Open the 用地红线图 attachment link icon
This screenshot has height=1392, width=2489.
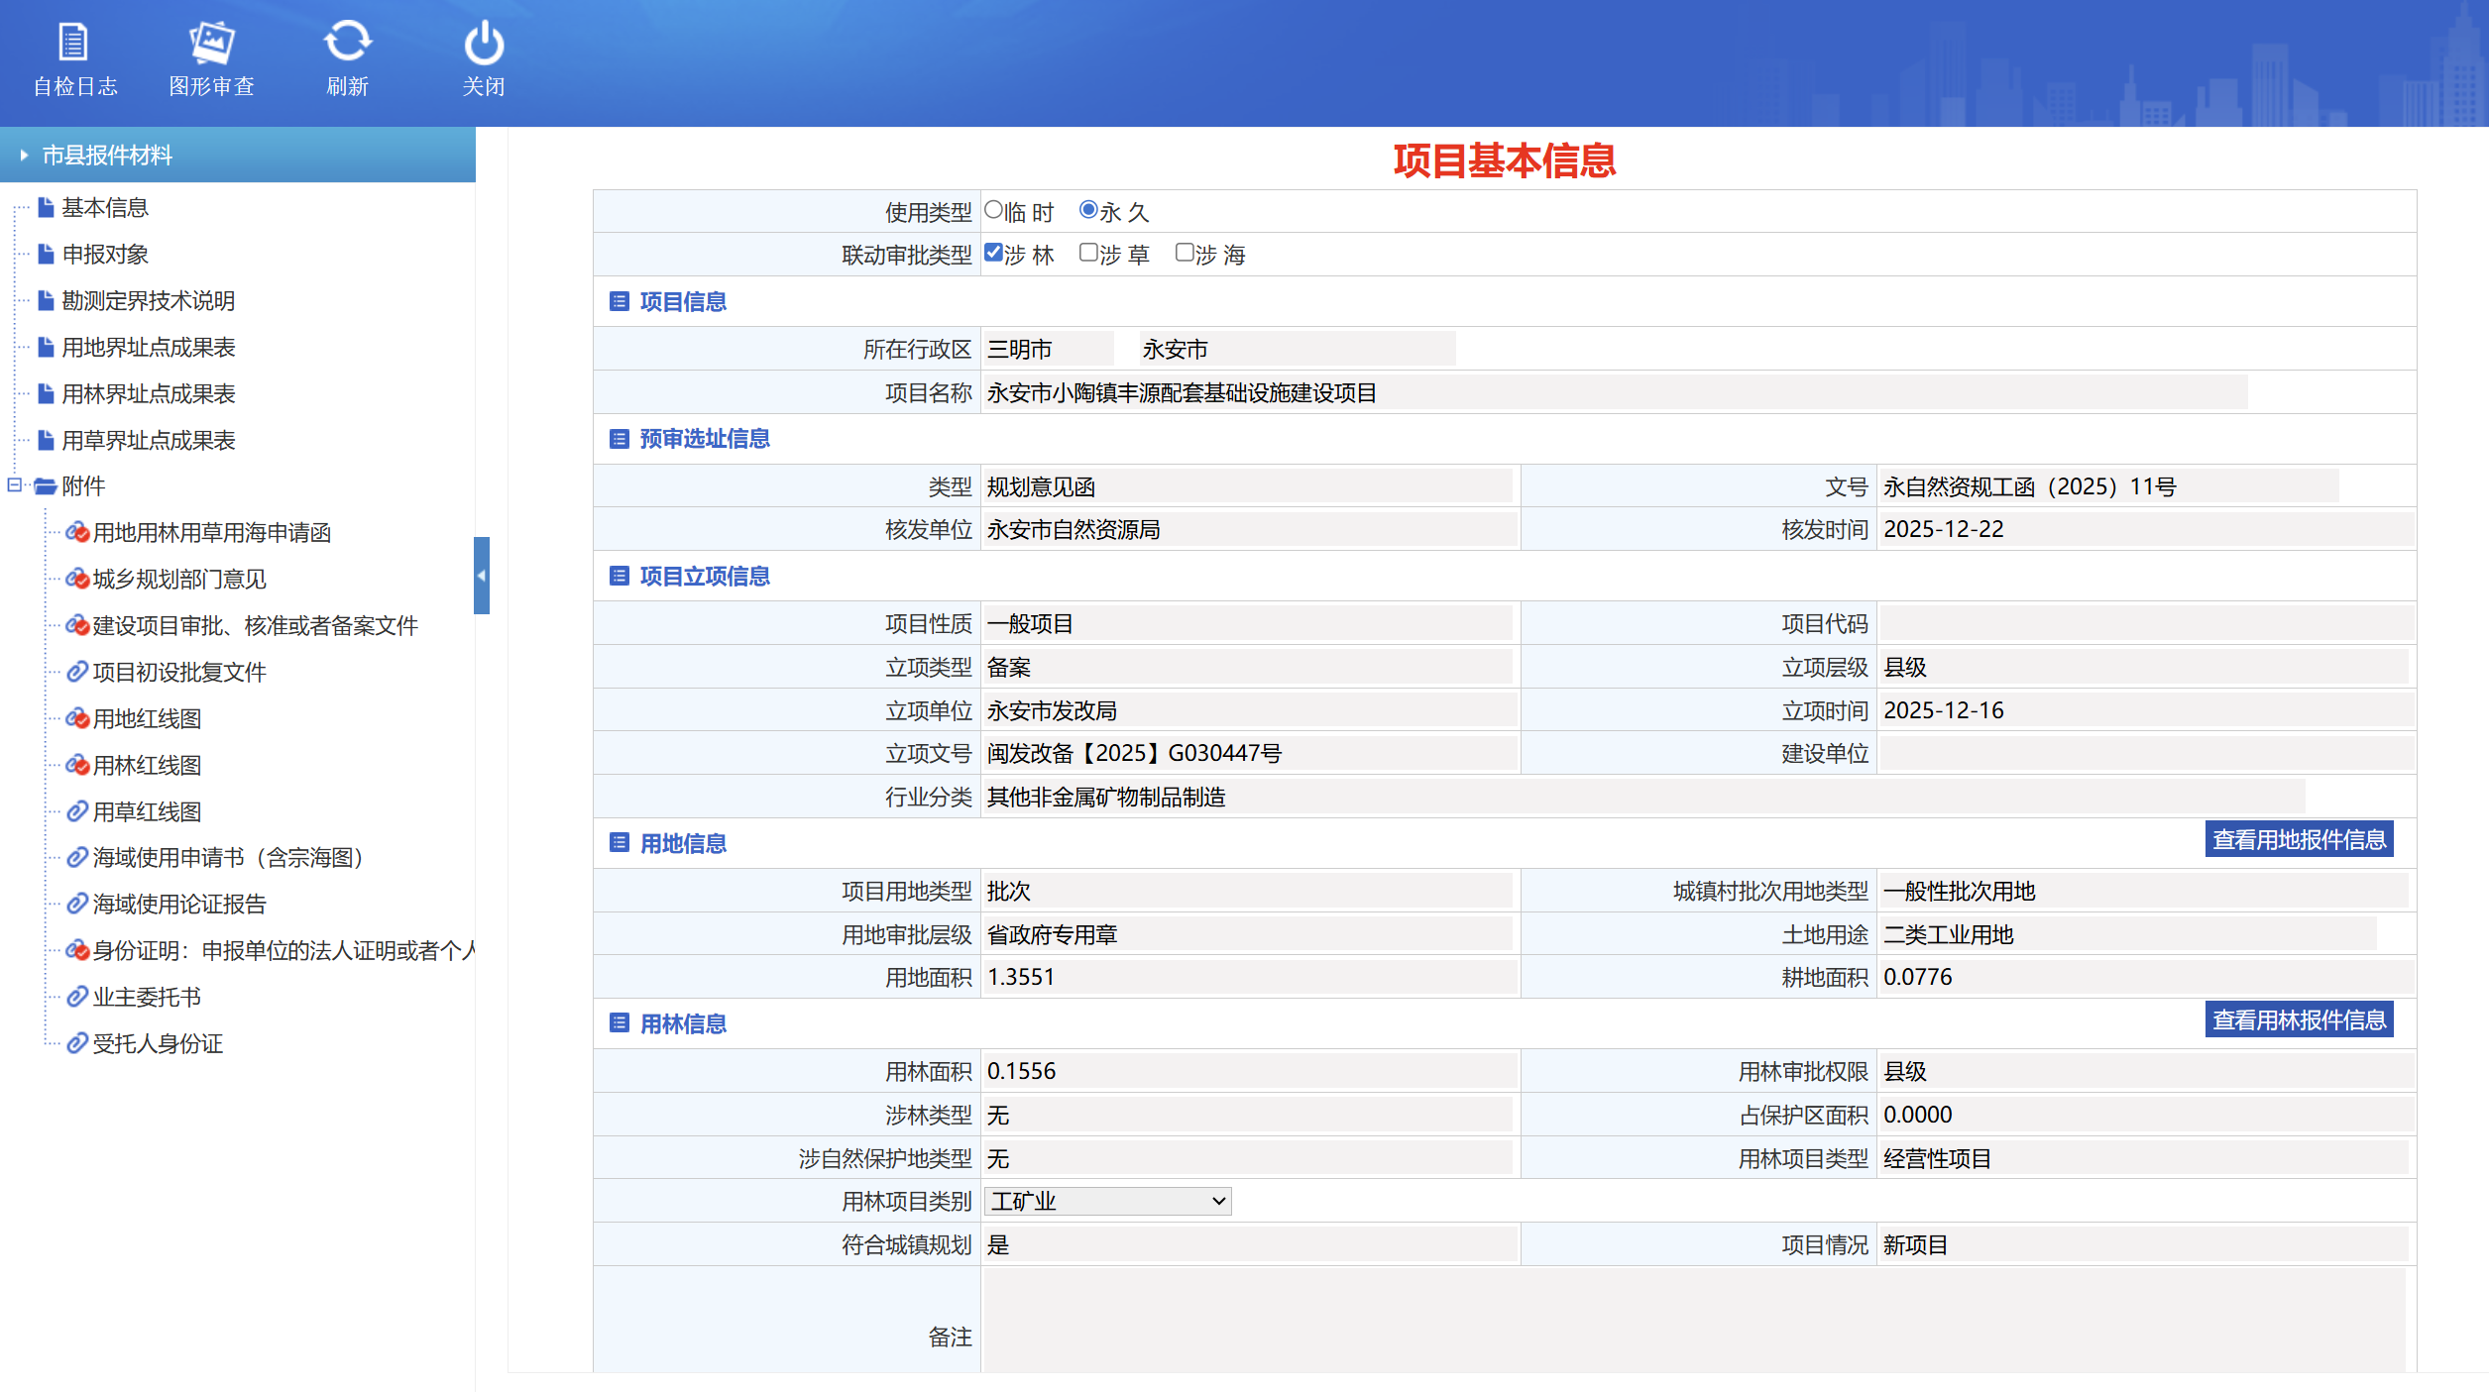pos(77,718)
